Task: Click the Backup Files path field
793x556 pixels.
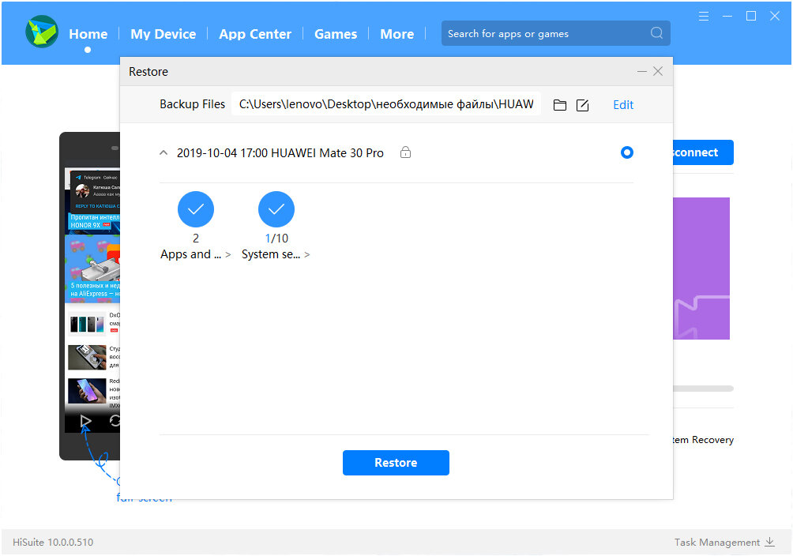Action: 386,104
